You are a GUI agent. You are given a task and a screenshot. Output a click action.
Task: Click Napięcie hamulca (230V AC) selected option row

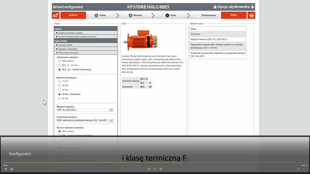click(218, 39)
